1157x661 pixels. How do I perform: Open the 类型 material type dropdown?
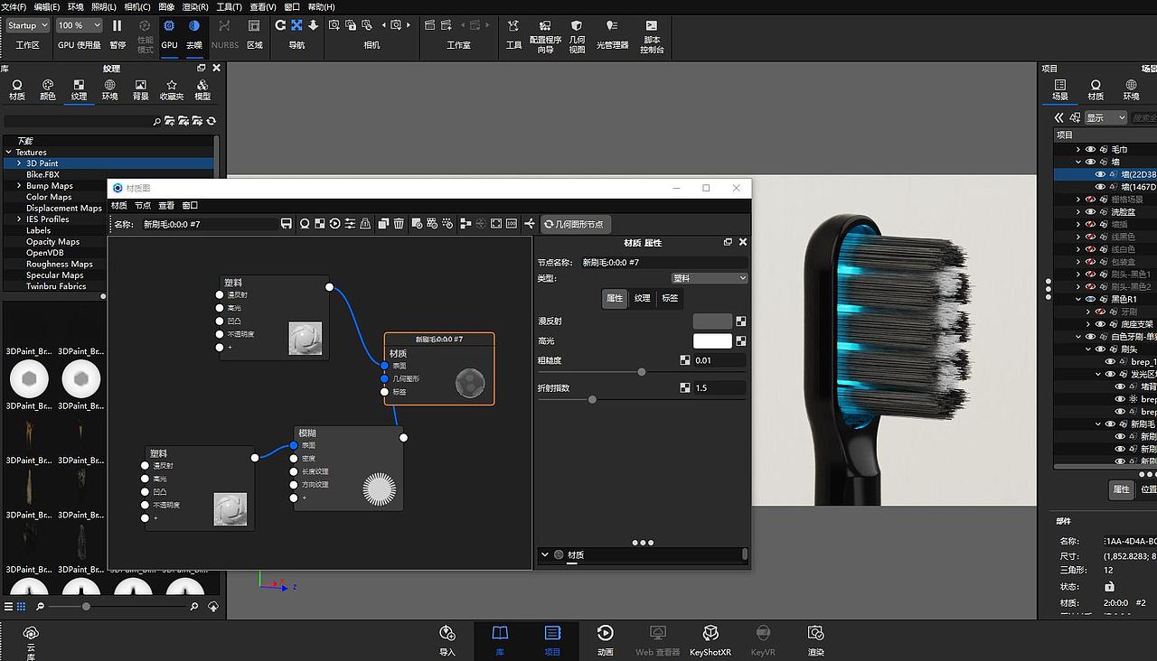tap(710, 278)
